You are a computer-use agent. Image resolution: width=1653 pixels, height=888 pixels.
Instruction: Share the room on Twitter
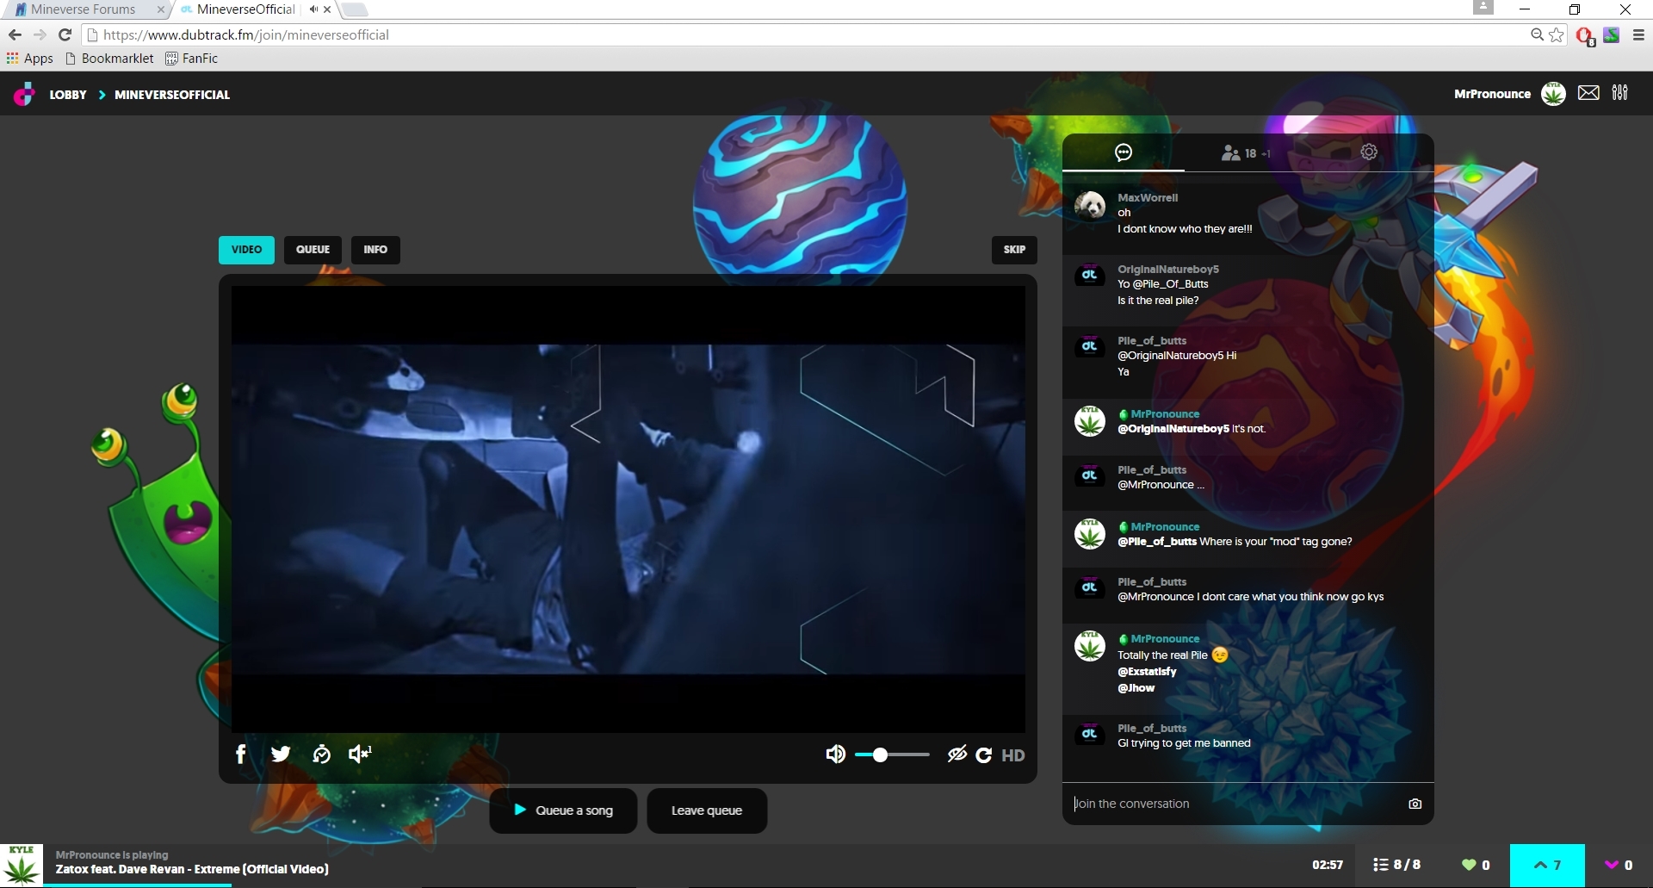pos(281,754)
